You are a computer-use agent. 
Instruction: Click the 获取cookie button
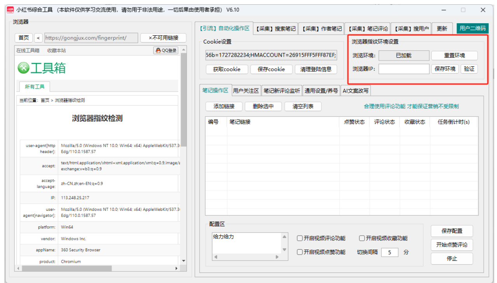[226, 69]
